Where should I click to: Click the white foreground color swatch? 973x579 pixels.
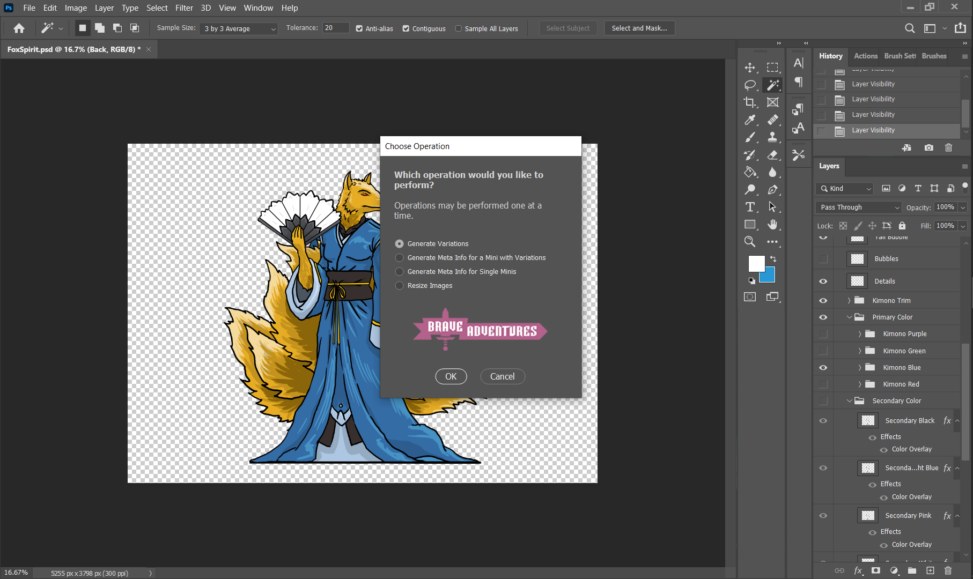756,263
